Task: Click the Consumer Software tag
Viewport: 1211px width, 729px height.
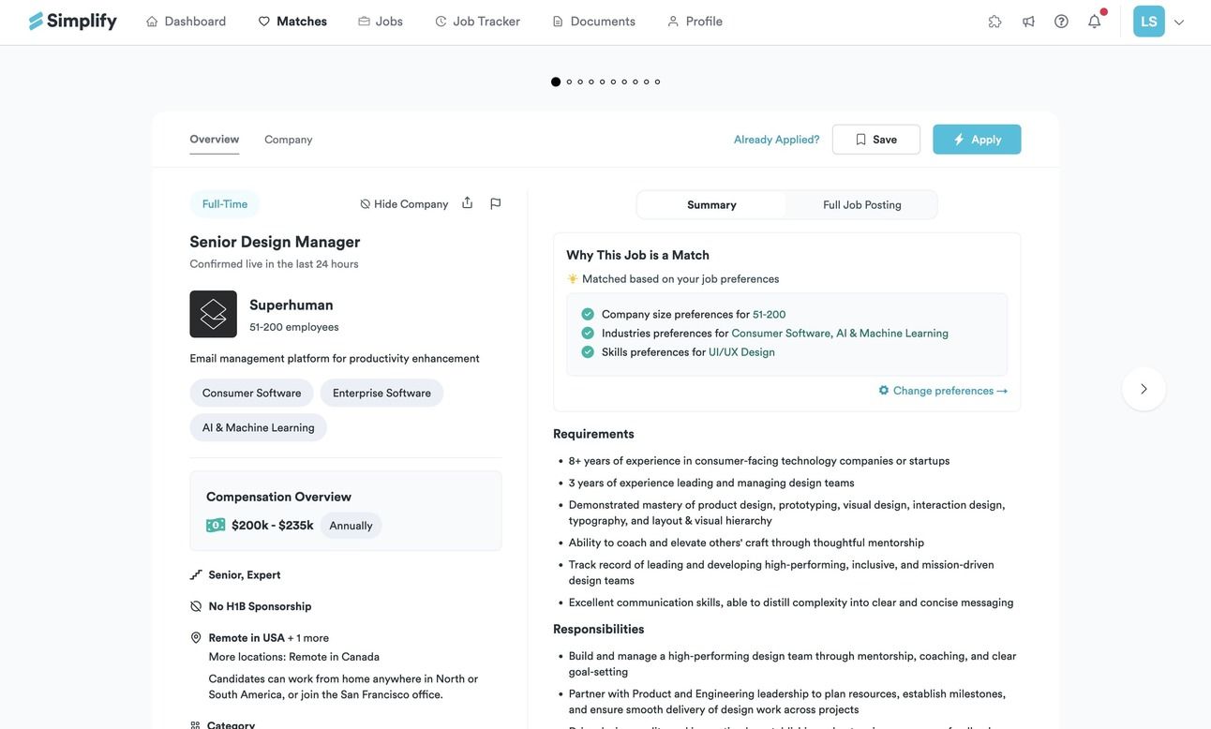Action: 252,393
